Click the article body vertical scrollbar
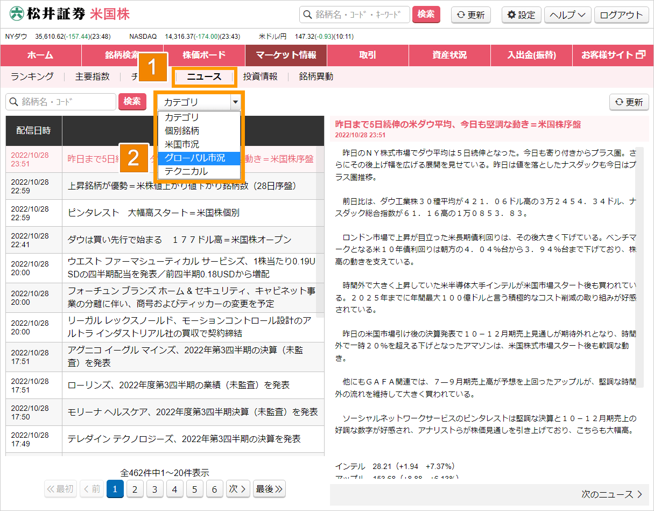Image resolution: width=654 pixels, height=511 pixels. point(639,267)
